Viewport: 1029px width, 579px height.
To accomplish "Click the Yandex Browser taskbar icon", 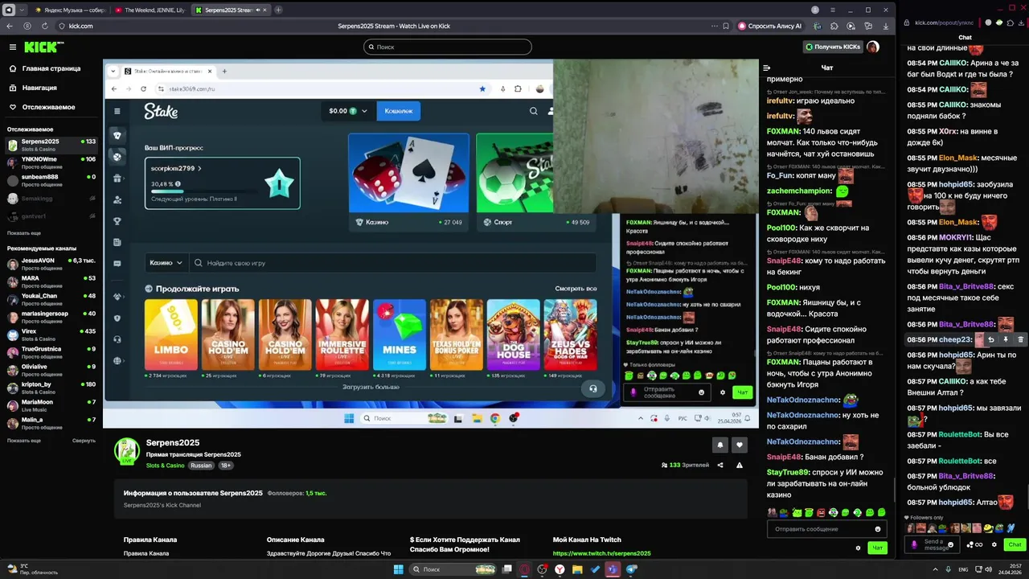I will [560, 569].
